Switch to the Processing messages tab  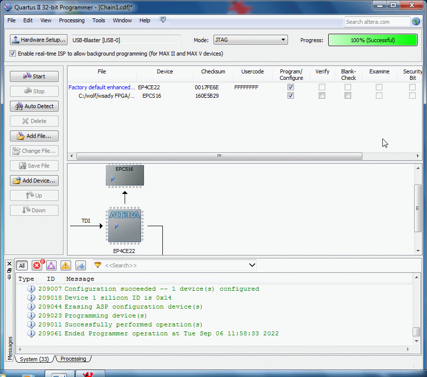tap(73, 359)
